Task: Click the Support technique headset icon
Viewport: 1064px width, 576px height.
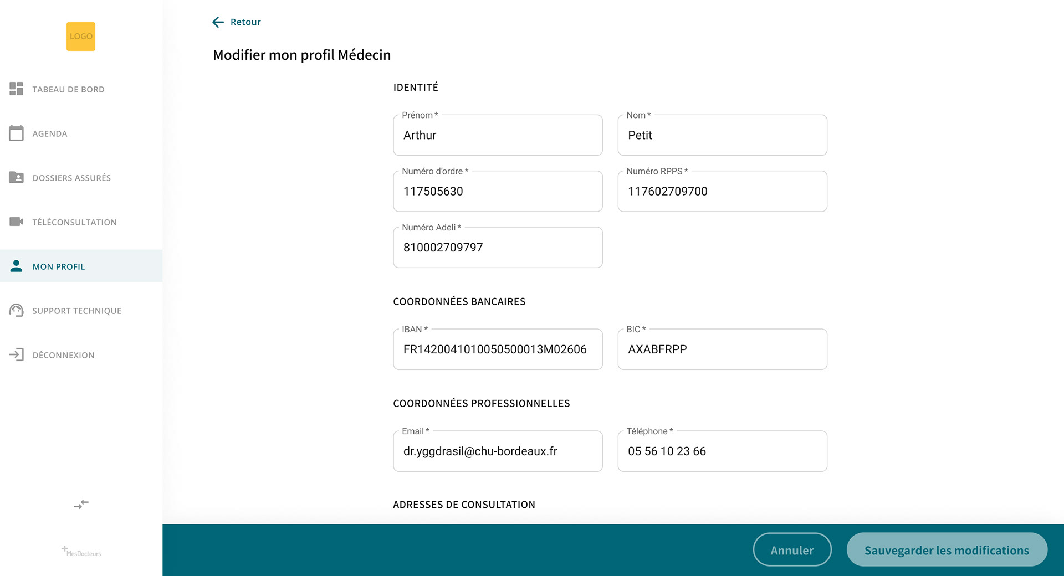Action: 17,310
